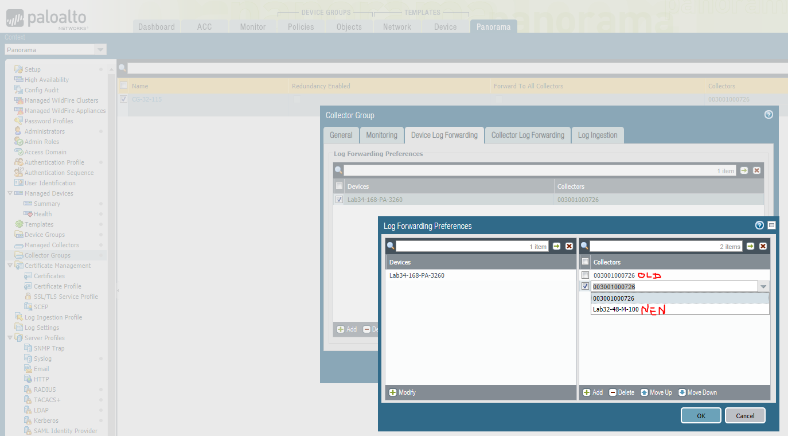Open help for the Collector Group dialog
This screenshot has height=436, width=788.
769,115
